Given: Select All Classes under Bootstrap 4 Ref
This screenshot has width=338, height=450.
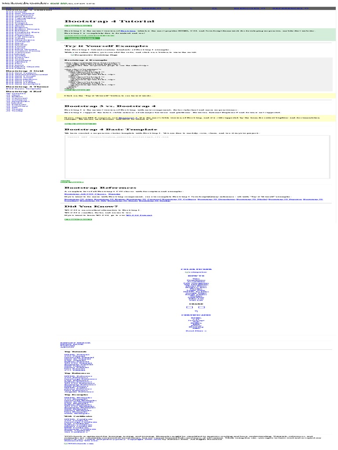Looking at the screenshot, I should pos(16,94).
